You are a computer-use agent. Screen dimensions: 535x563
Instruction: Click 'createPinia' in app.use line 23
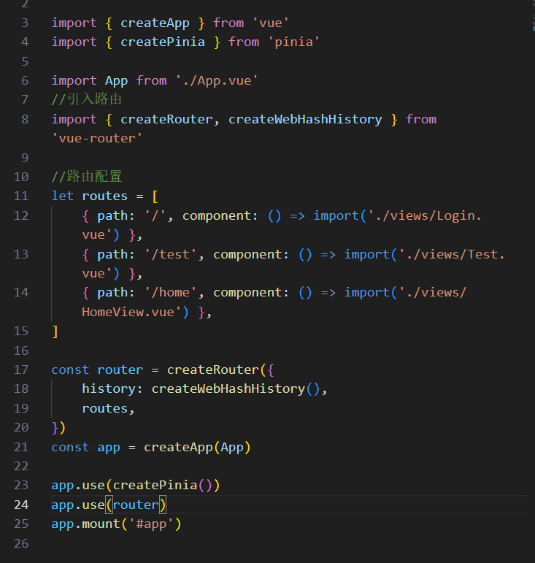click(x=155, y=486)
